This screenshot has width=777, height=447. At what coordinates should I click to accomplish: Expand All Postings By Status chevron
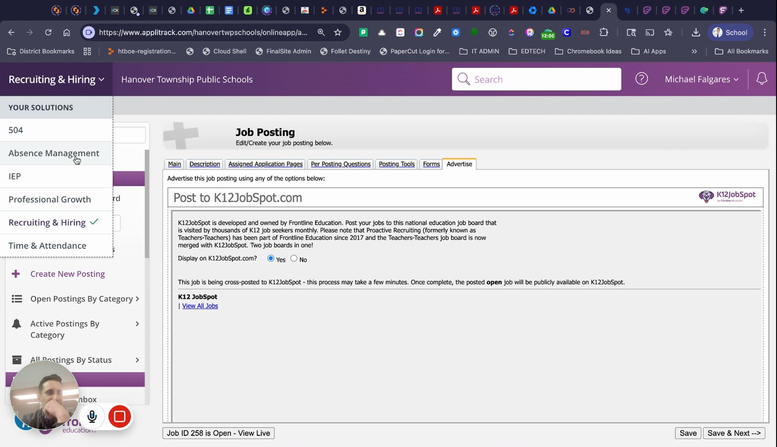pyautogui.click(x=137, y=360)
